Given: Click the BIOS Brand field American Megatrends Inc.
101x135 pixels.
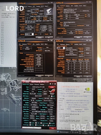Looking at the screenshot, I should click(x=77, y=22).
